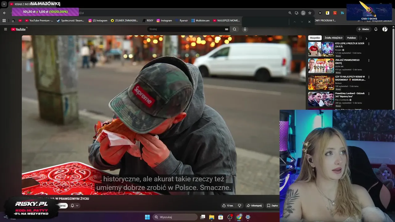Open the RISKY bookmark
Image resolution: width=395 pixels, height=222 pixels.
point(148,21)
